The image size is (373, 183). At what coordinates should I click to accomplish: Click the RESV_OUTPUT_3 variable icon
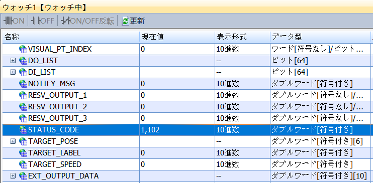[23, 118]
